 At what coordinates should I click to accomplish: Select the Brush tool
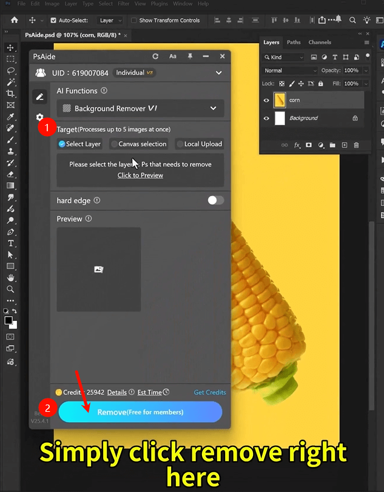click(10, 140)
